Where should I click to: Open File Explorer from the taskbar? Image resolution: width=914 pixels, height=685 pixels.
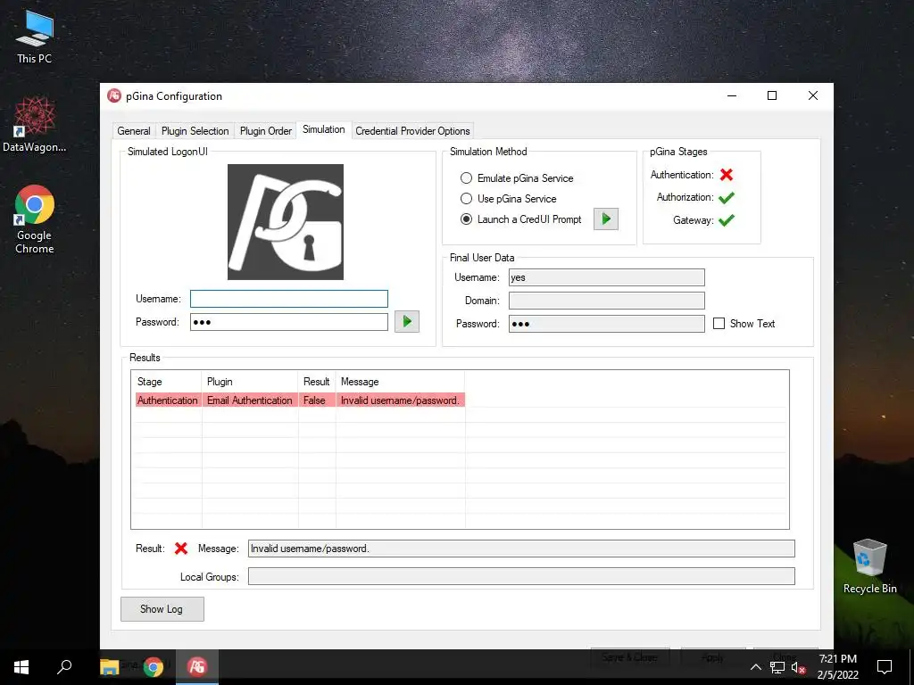110,667
